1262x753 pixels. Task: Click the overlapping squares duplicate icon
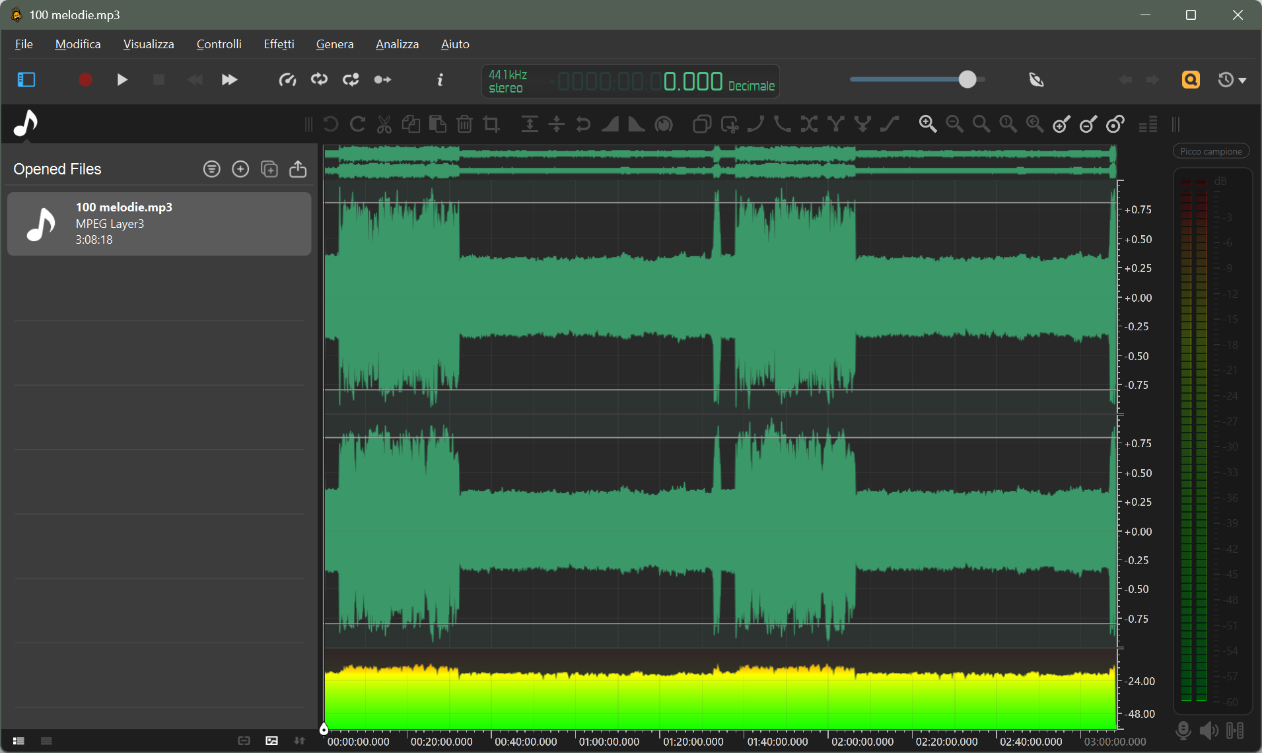[x=702, y=124]
